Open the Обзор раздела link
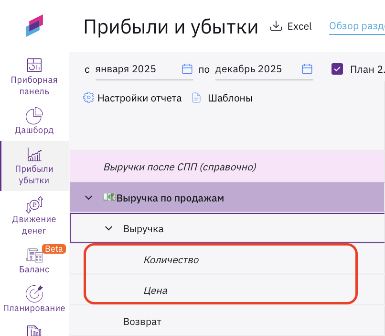 point(357,26)
